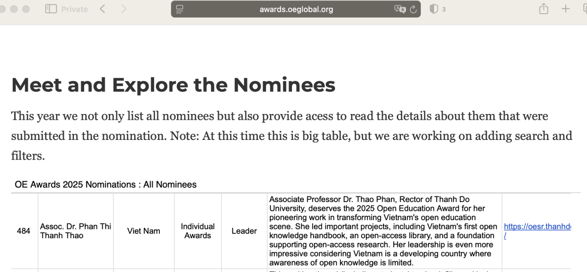This screenshot has width=587, height=272.
Task: Open the Share menu
Action: [x=543, y=9]
